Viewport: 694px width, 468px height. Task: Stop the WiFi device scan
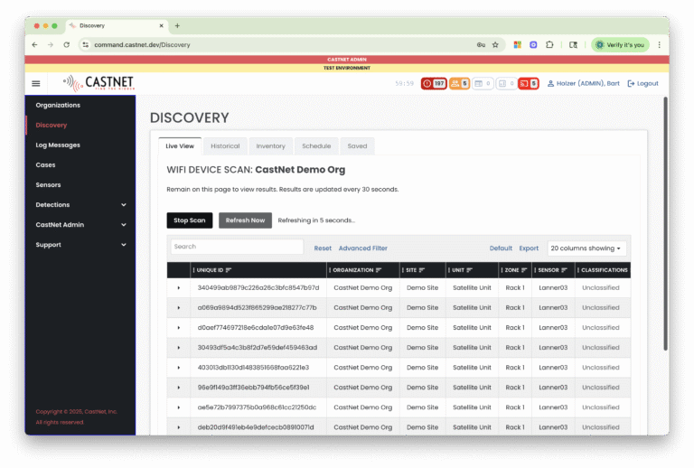pyautogui.click(x=190, y=220)
